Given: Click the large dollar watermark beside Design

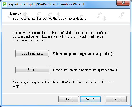Looking at the screenshot, I should click(26, 15).
